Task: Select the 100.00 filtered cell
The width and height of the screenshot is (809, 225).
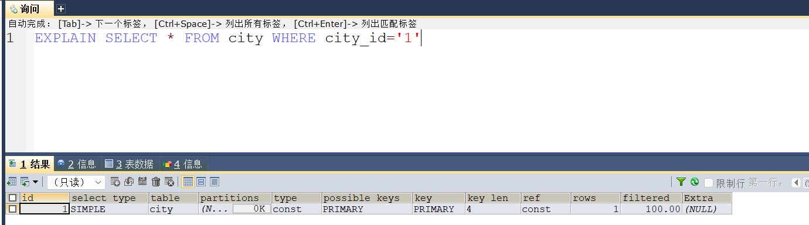Action: click(x=651, y=209)
